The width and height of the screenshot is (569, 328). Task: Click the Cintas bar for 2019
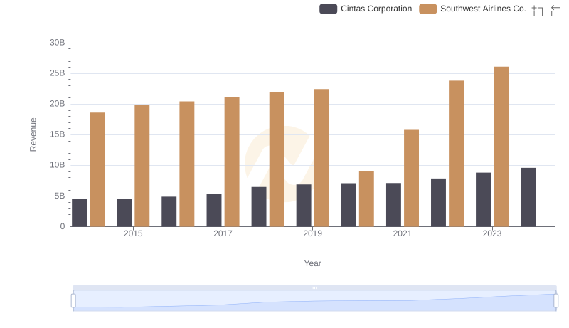[x=304, y=206]
